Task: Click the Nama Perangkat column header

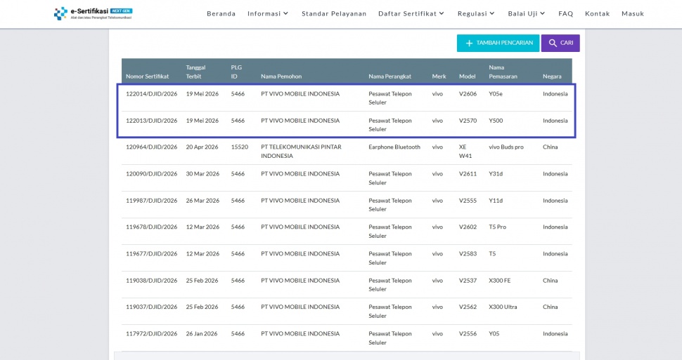Action: [x=390, y=76]
